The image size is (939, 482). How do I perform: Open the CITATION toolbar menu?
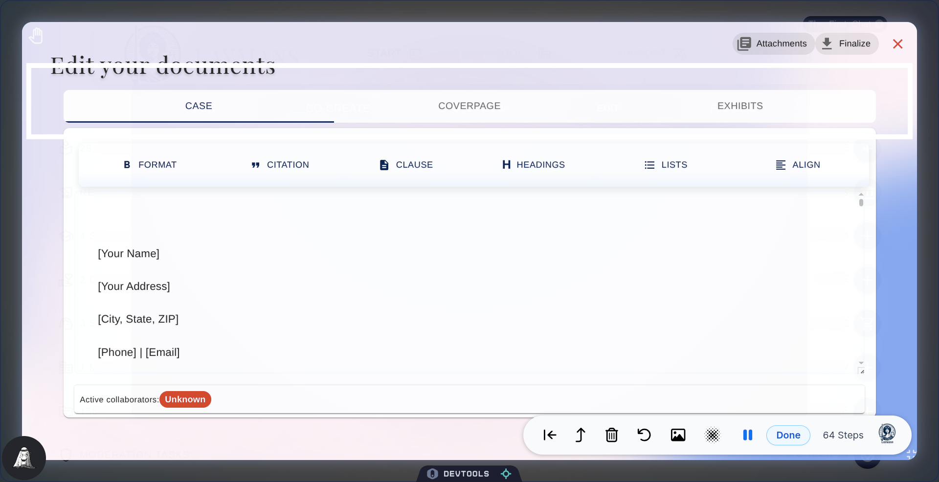(x=280, y=165)
